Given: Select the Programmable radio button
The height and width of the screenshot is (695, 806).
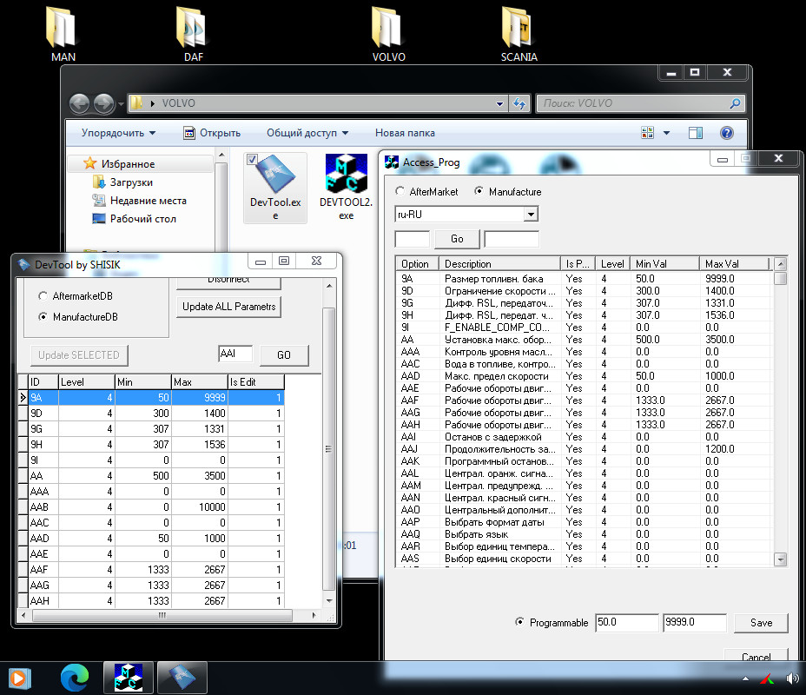Looking at the screenshot, I should (520, 622).
